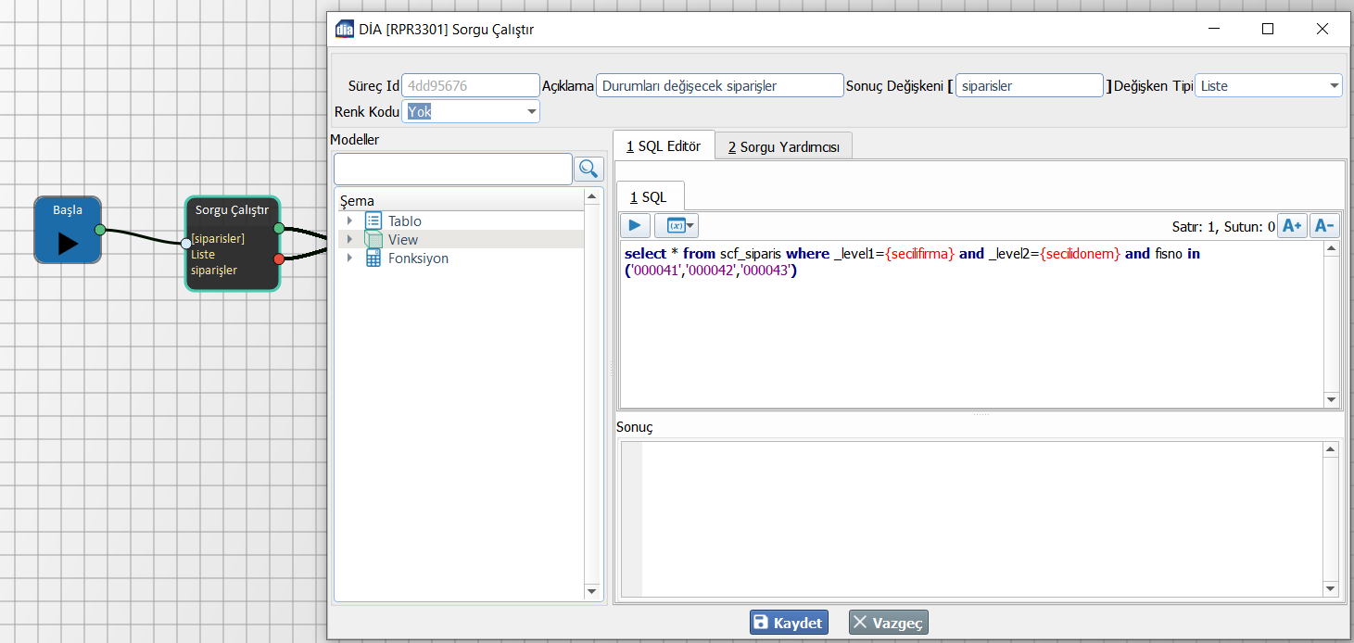Open the Renk Kodu dropdown
The image size is (1354, 643).
pyautogui.click(x=531, y=112)
